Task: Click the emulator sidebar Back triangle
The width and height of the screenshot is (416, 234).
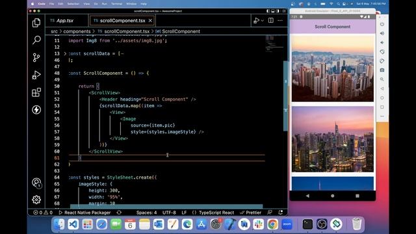Action: [382, 88]
